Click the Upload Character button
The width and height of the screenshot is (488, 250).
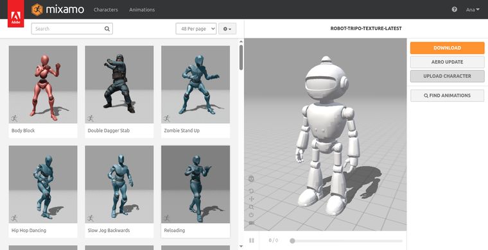pos(448,76)
